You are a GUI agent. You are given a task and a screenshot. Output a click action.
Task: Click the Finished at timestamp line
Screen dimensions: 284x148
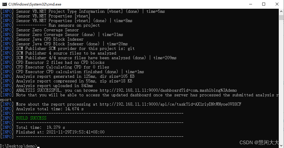60,132
